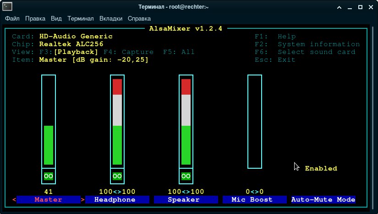Select the Mic Boost channel label

tap(255, 199)
